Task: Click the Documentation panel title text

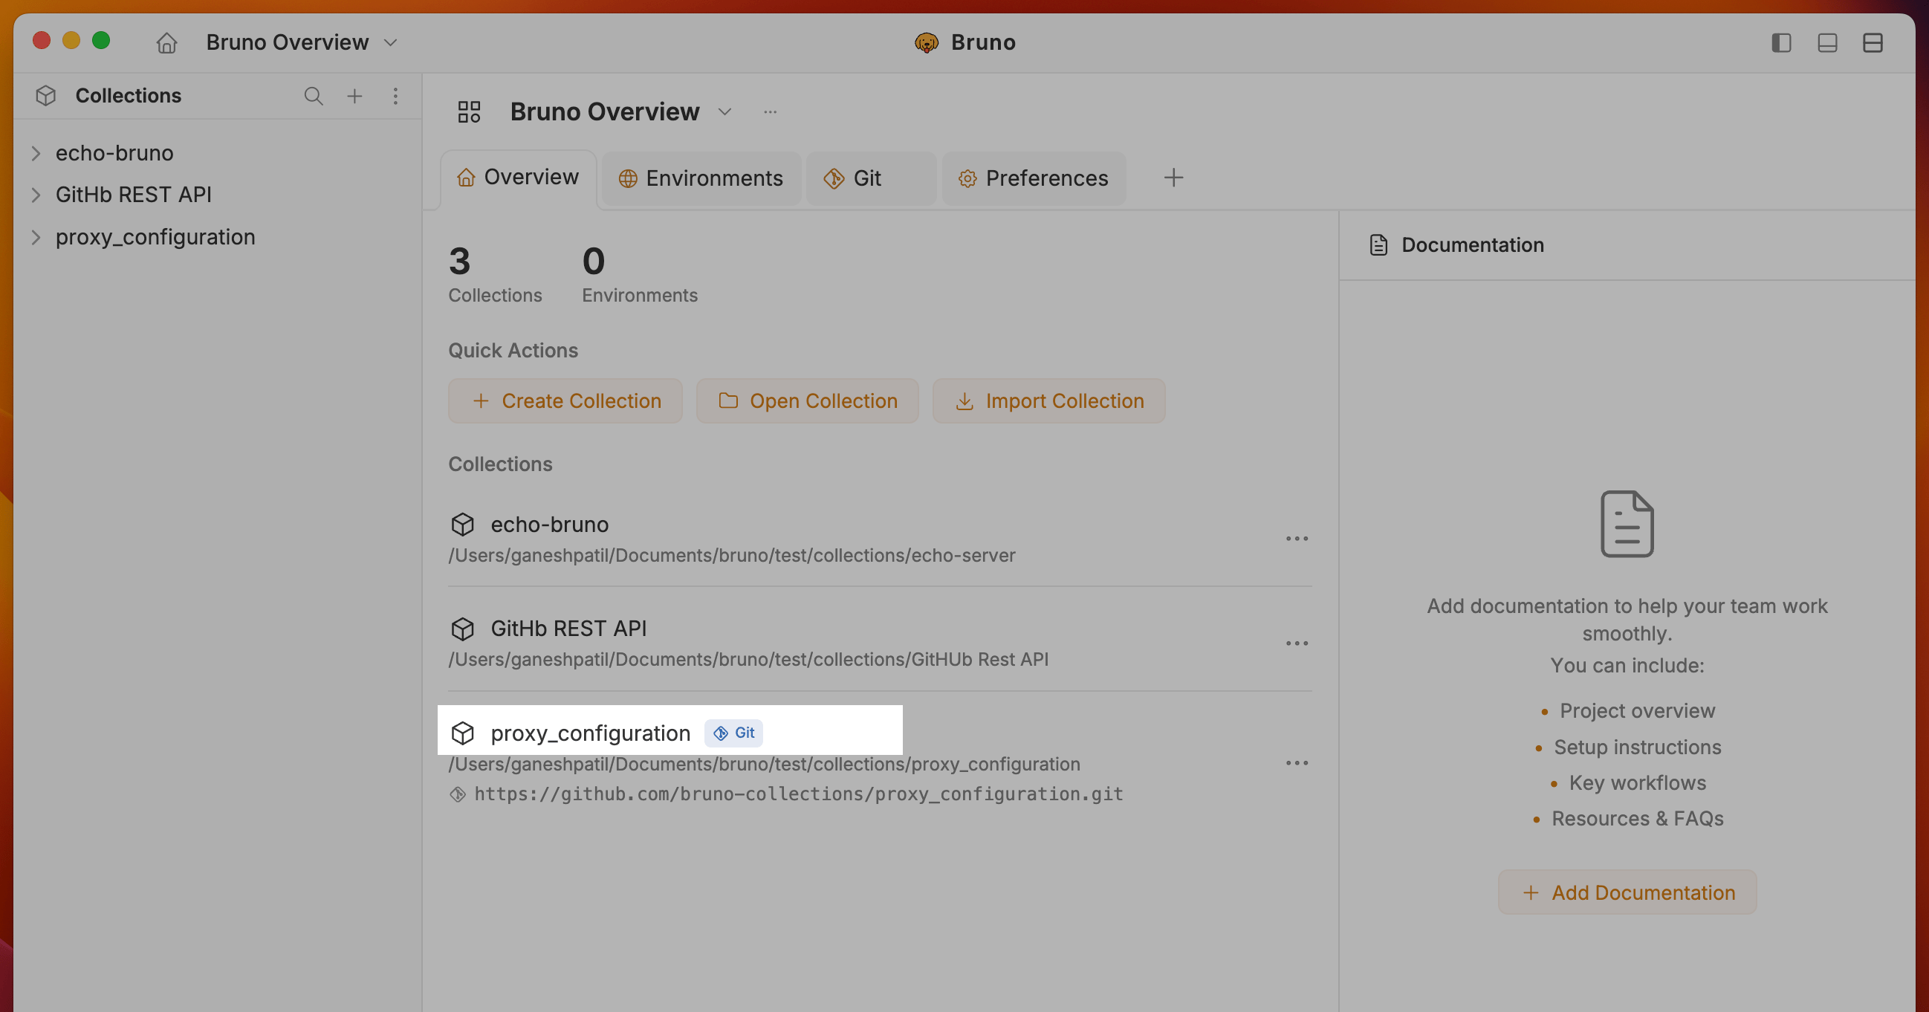Action: click(1472, 244)
